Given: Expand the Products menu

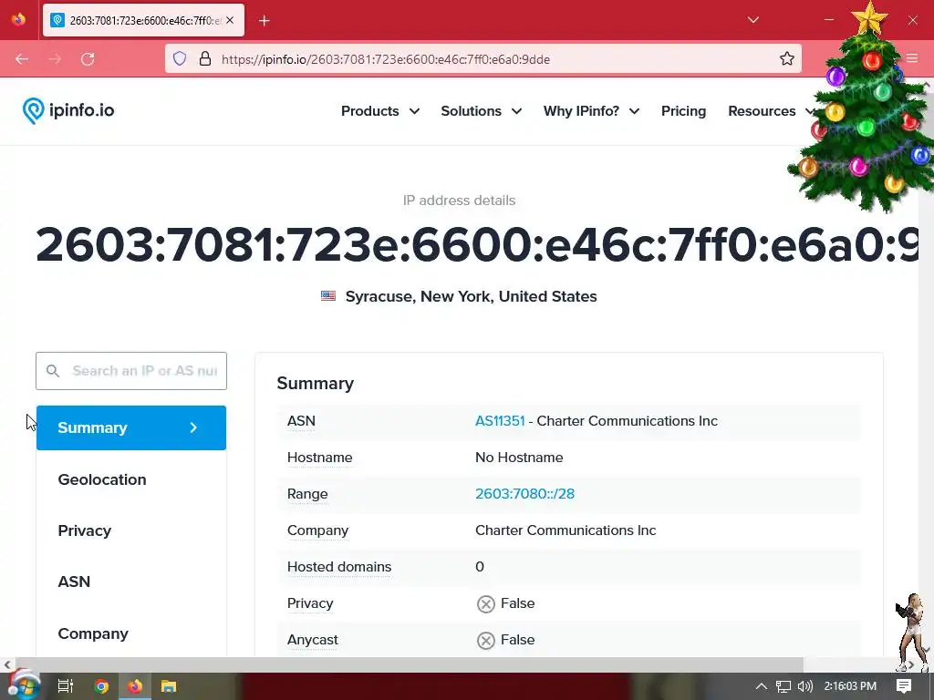Looking at the screenshot, I should [x=380, y=111].
